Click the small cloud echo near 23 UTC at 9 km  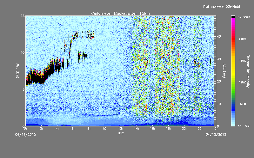pos(210,61)
